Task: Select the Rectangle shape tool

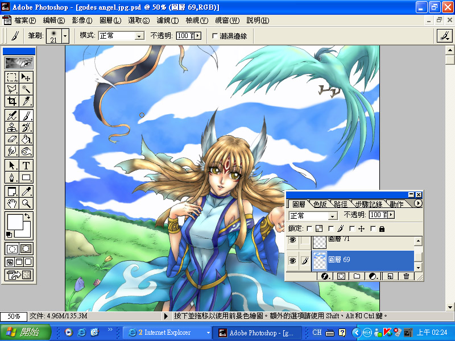Action: (26, 177)
